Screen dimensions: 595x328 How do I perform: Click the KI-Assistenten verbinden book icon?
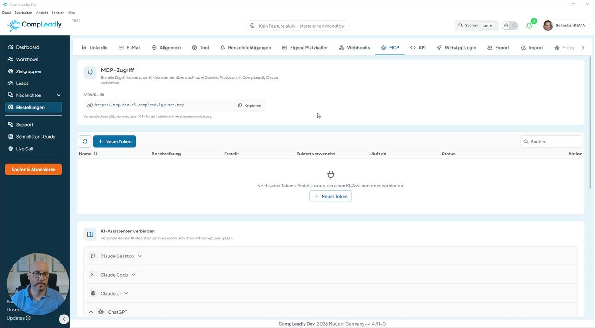pos(90,234)
